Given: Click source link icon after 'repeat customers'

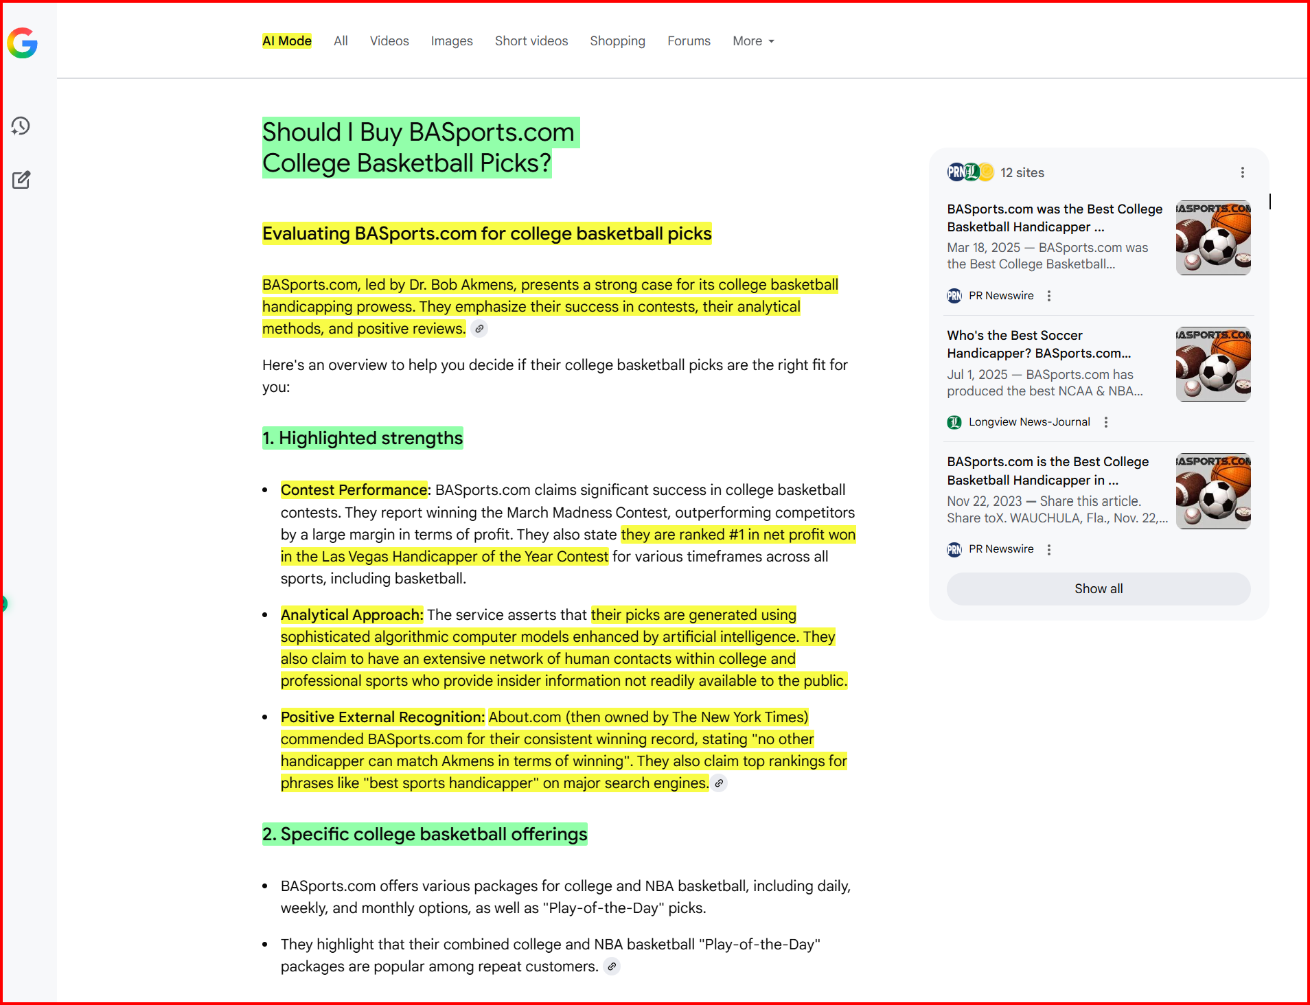Looking at the screenshot, I should pos(612,967).
